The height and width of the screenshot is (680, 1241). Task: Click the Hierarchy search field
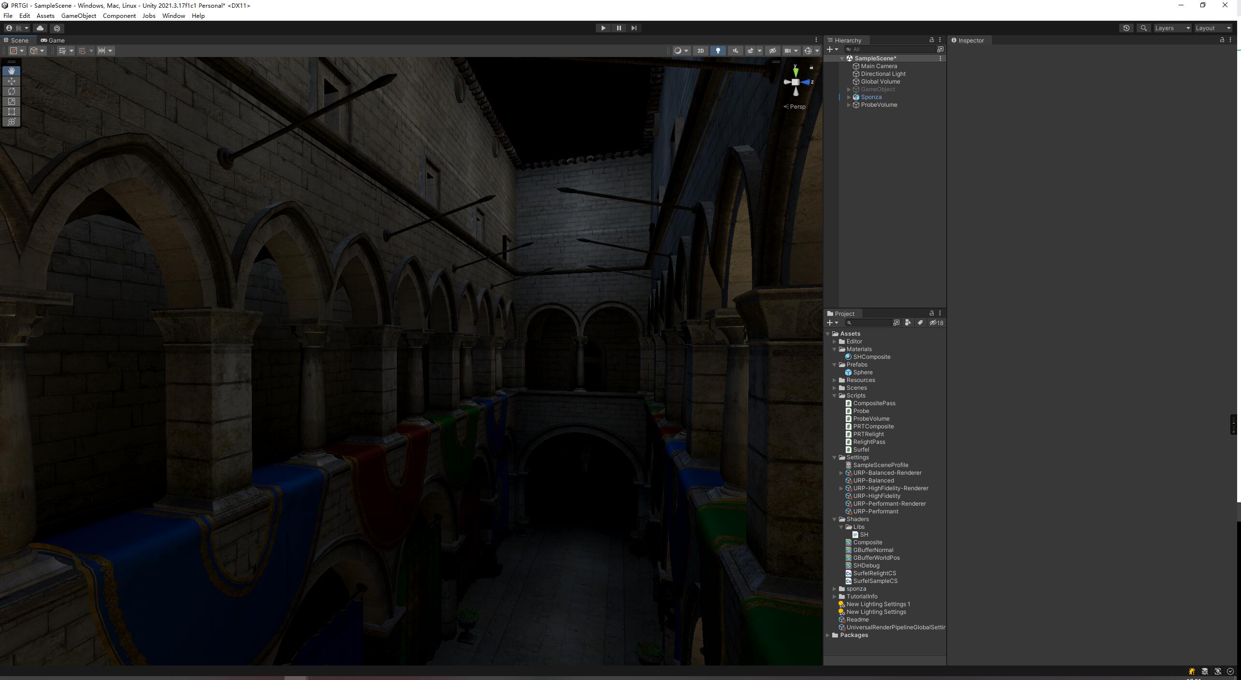click(890, 49)
